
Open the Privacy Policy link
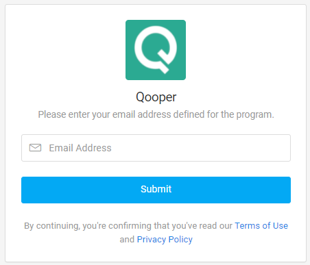click(x=165, y=240)
